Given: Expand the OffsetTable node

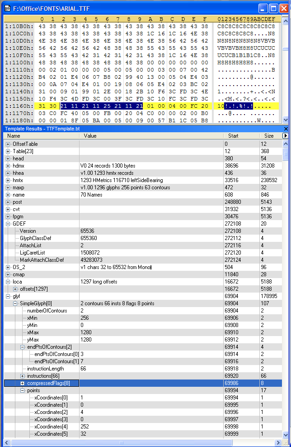Looking at the screenshot, I should pyautogui.click(x=8, y=144).
